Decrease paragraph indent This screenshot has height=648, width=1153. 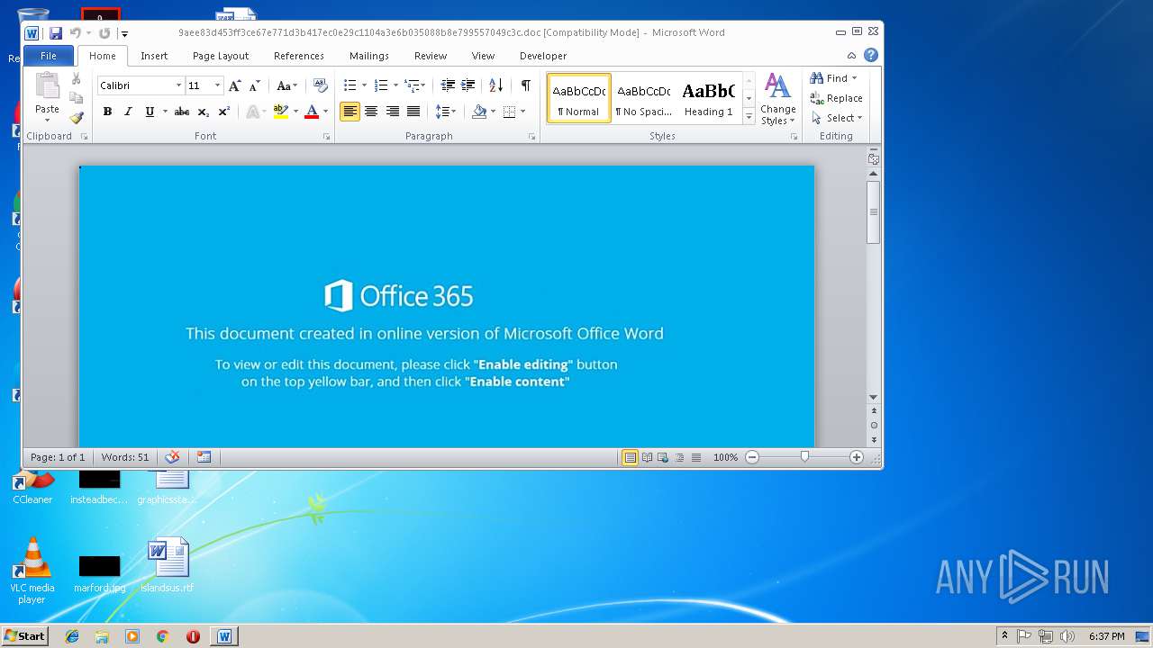coord(448,85)
